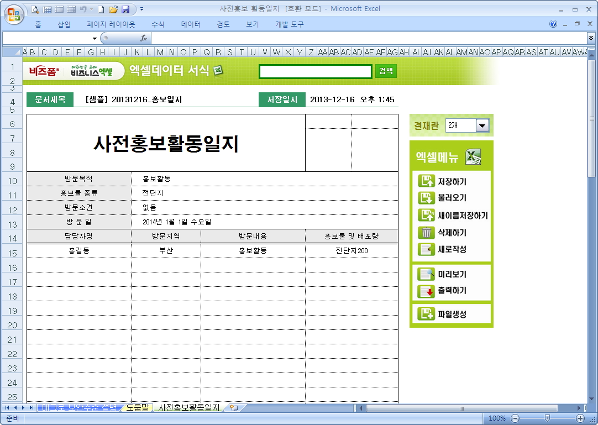Click the 삭제하기 delete button
The image size is (598, 425).
point(442,232)
